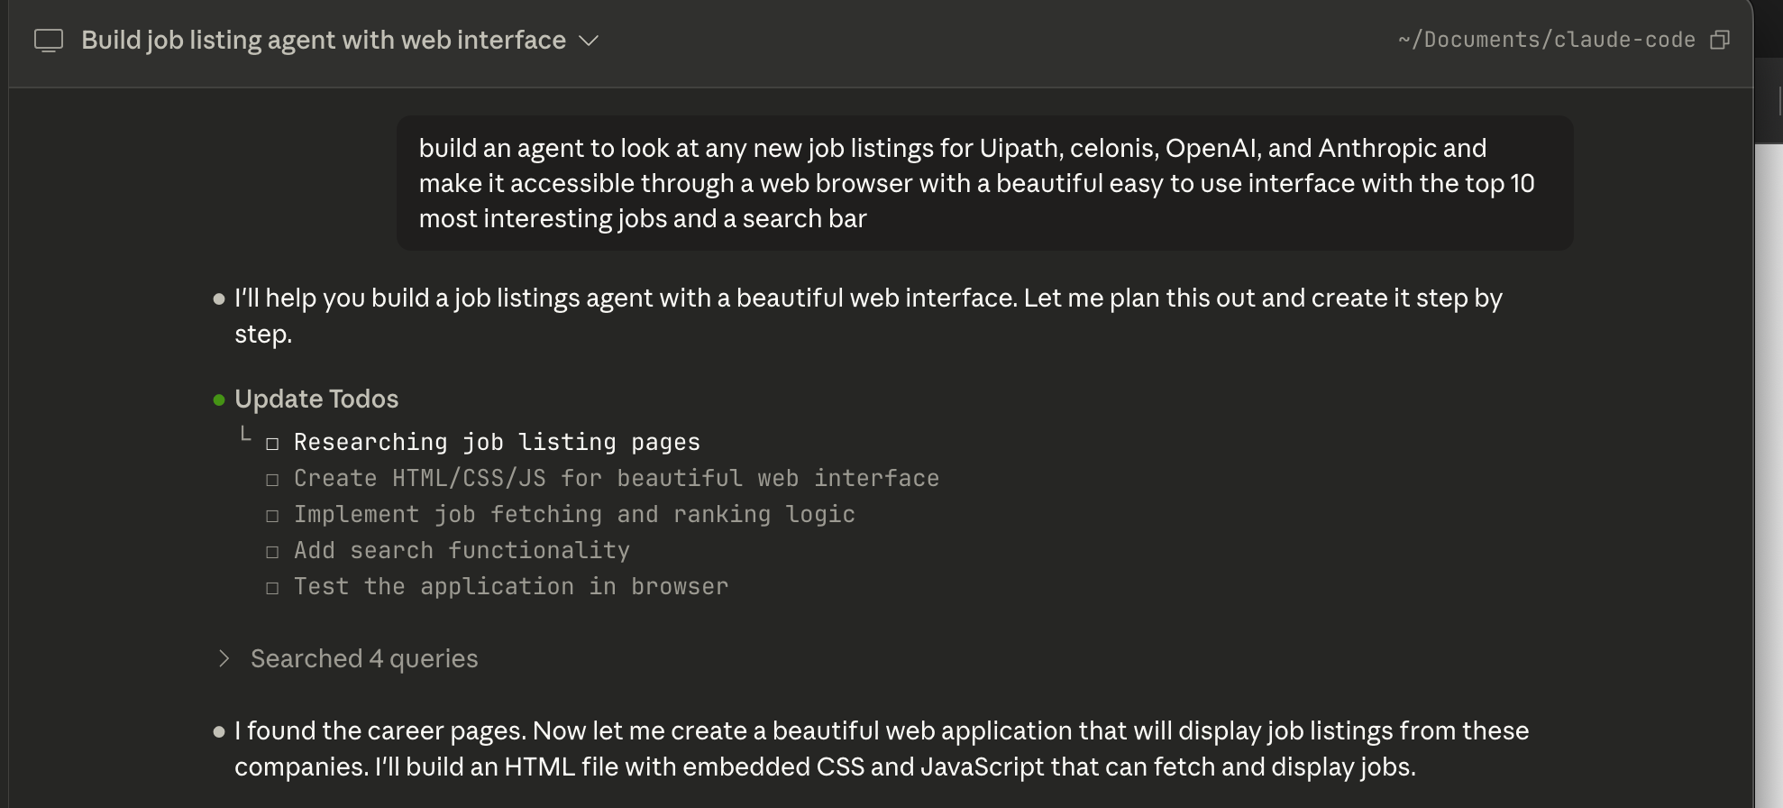The height and width of the screenshot is (808, 1783).
Task: Click the green Update Todos status dot
Action: [x=219, y=399]
